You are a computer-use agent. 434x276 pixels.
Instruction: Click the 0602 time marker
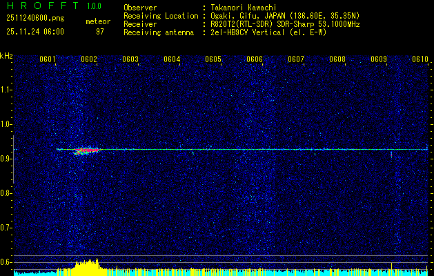pos(89,59)
